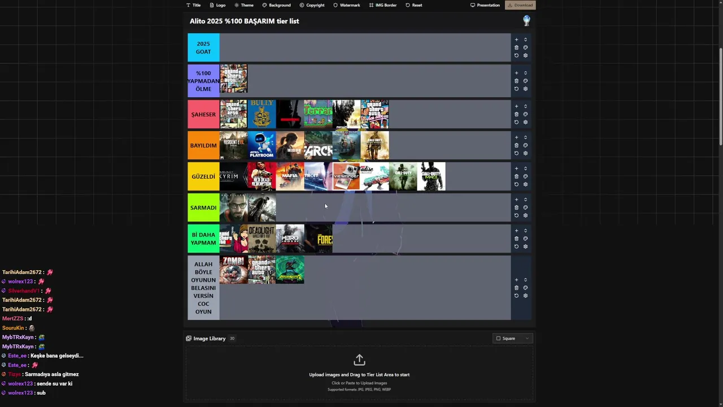This screenshot has width=723, height=407.
Task: Open color palette of the ŞAHESER row
Action: 525,114
